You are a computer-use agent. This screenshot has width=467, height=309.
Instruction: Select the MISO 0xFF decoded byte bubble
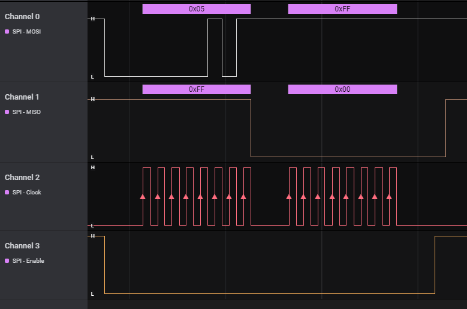click(197, 89)
